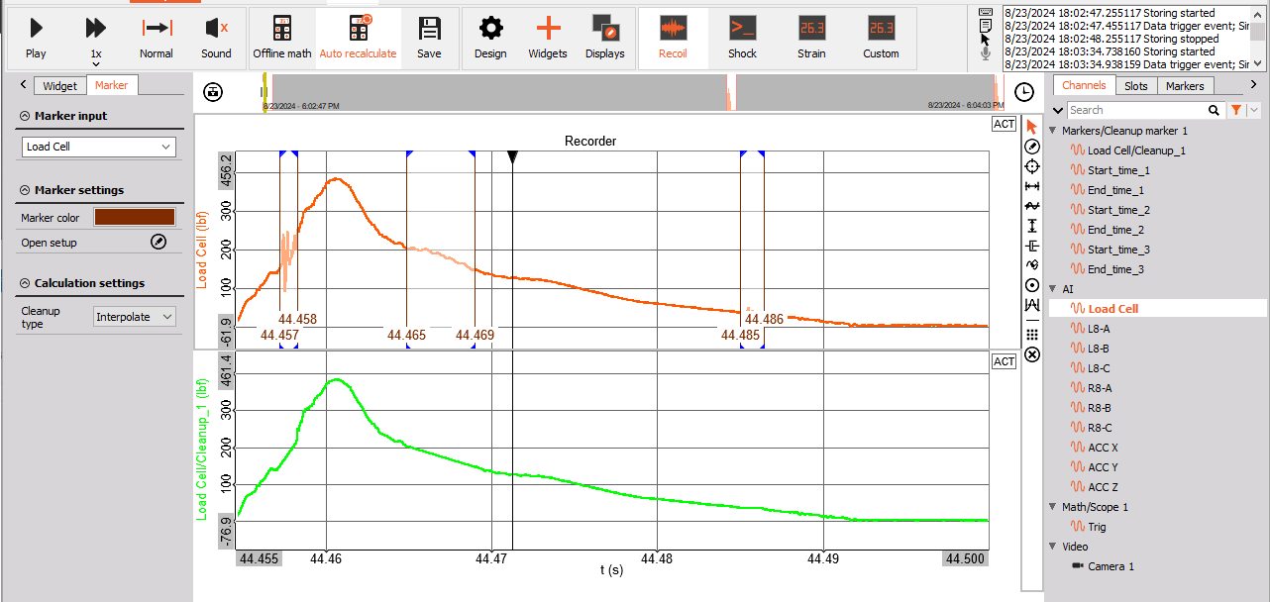The image size is (1270, 602).
Task: Select the ACC X channel
Action: pos(1103,448)
